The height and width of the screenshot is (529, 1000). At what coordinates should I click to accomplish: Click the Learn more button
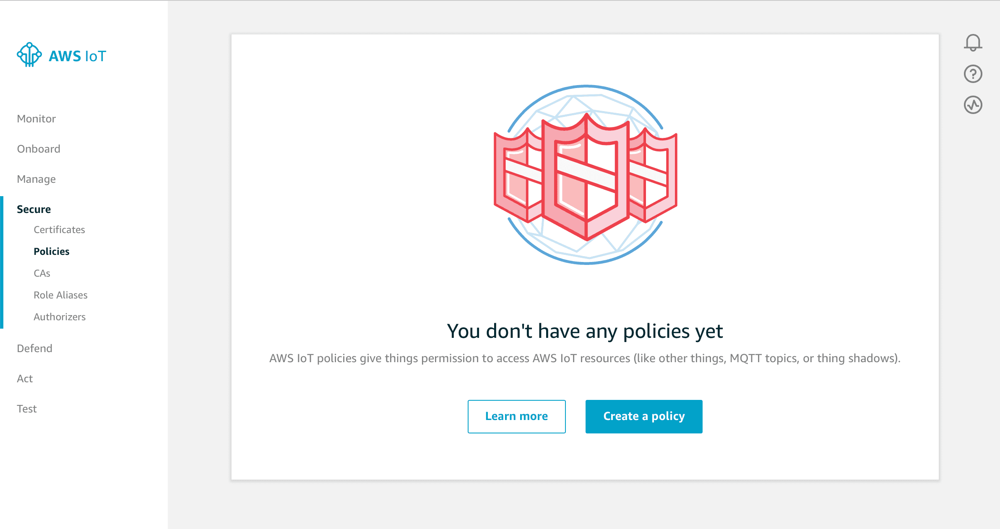(516, 416)
